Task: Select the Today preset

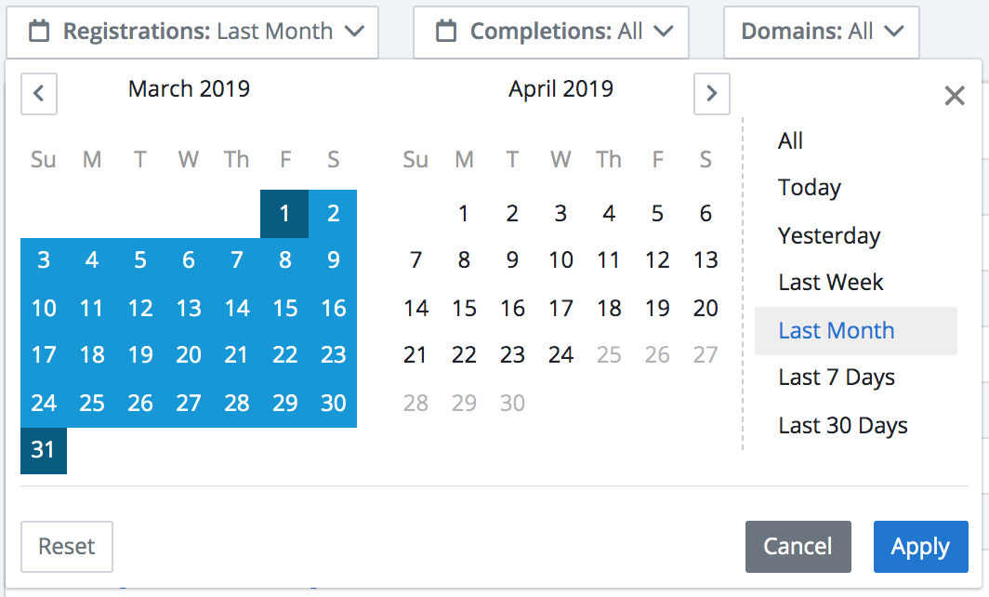Action: [810, 188]
